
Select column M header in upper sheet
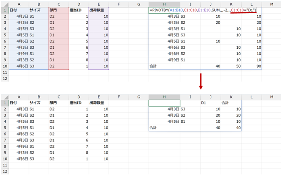pos(272,4)
